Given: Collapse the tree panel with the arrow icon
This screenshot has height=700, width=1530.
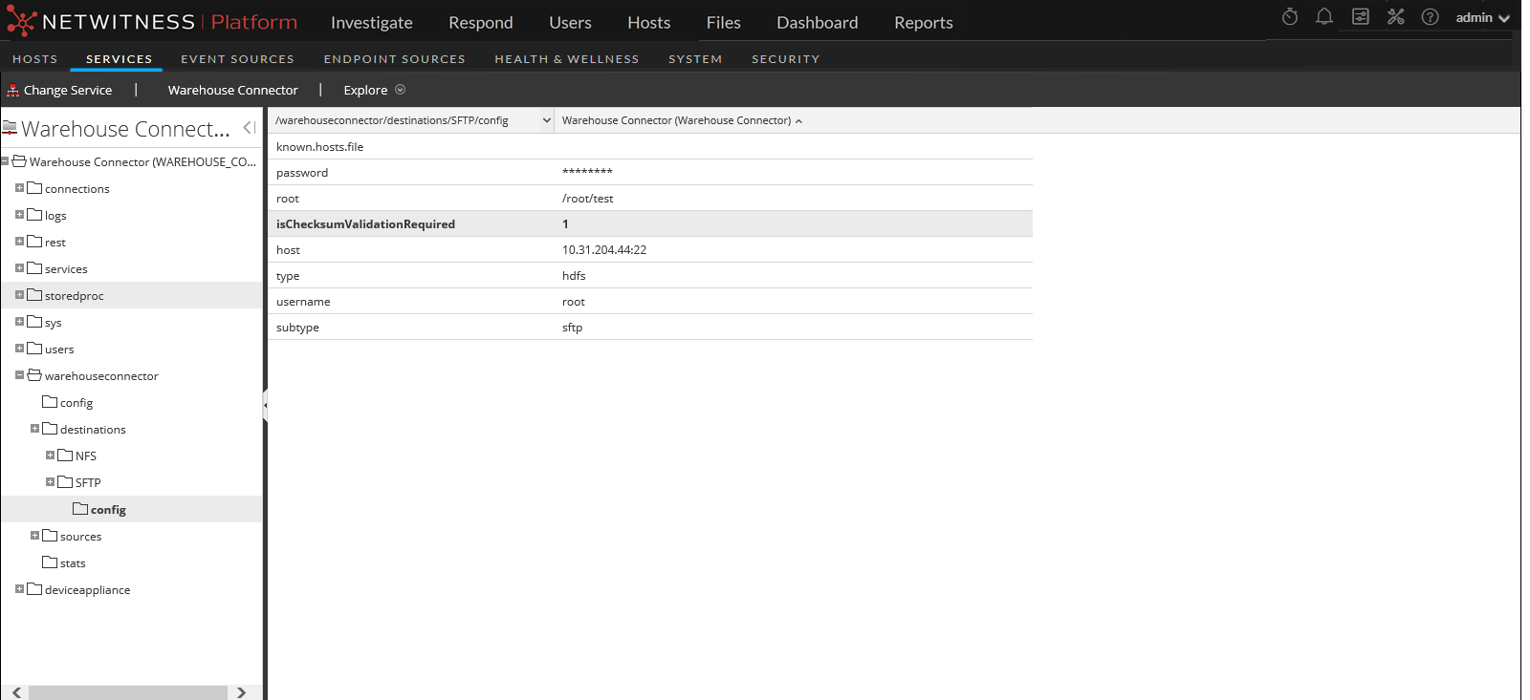Looking at the screenshot, I should pos(249,128).
